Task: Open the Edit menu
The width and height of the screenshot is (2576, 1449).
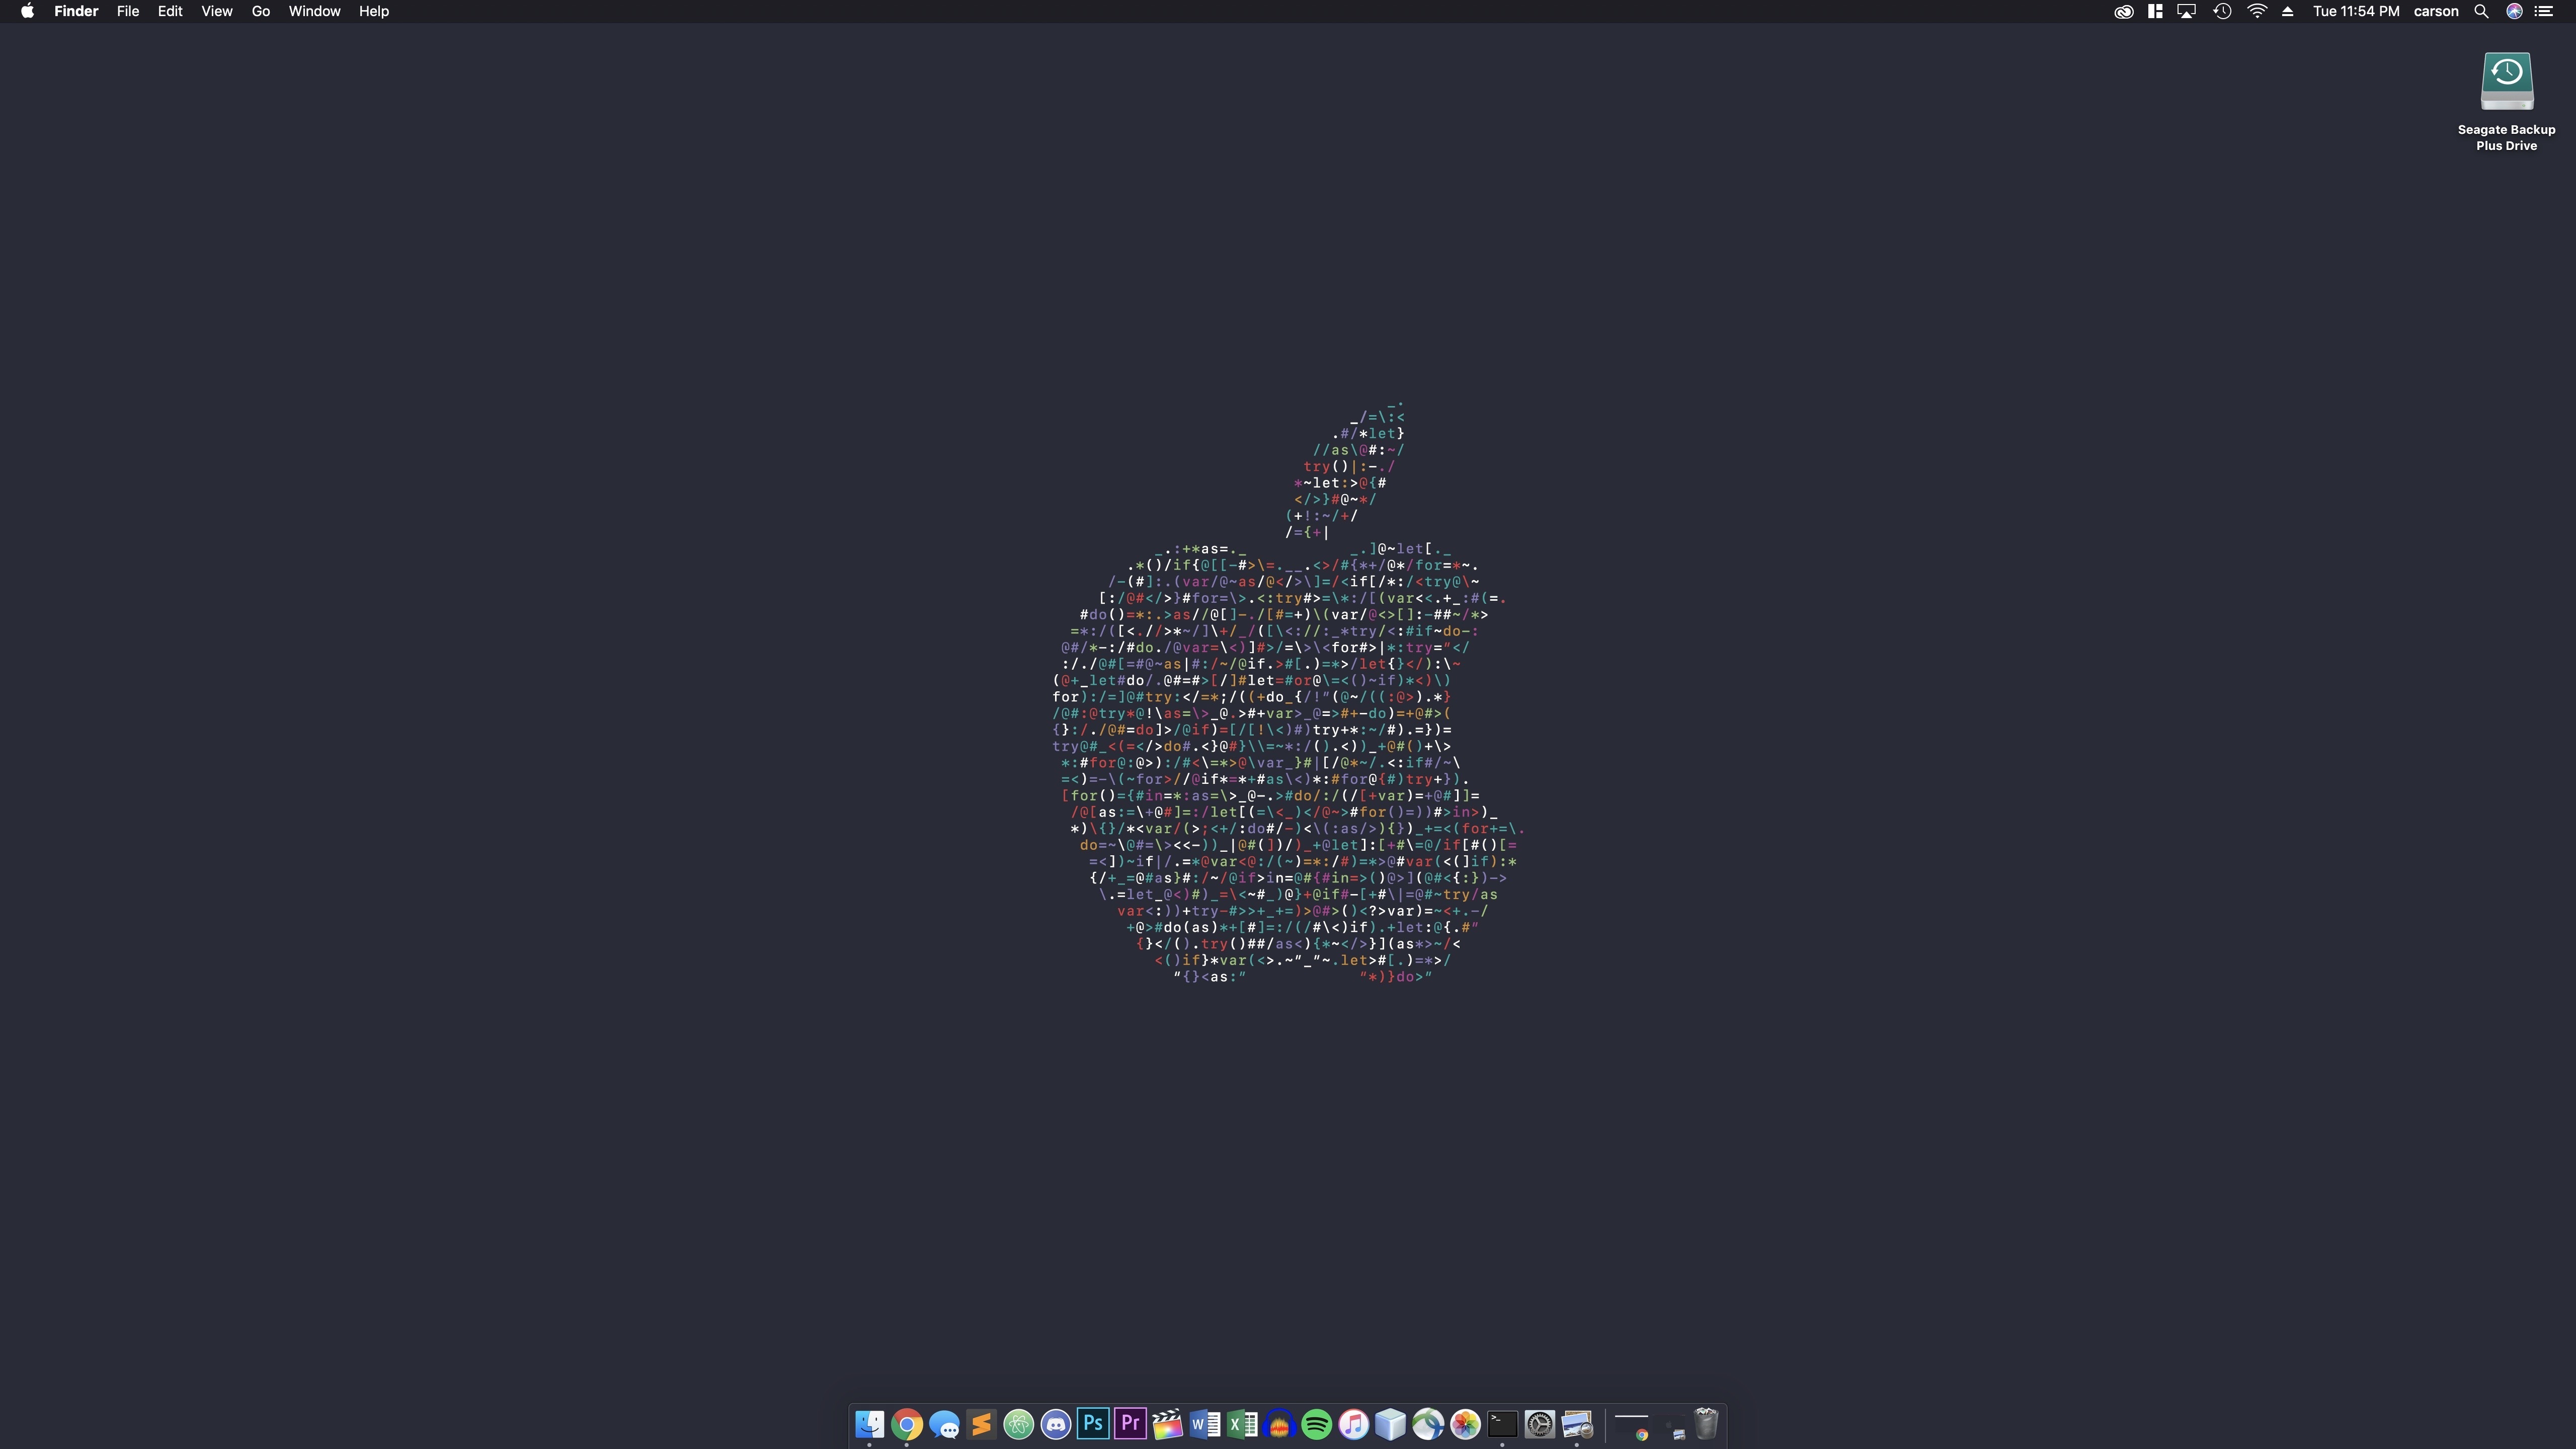Action: pyautogui.click(x=170, y=11)
